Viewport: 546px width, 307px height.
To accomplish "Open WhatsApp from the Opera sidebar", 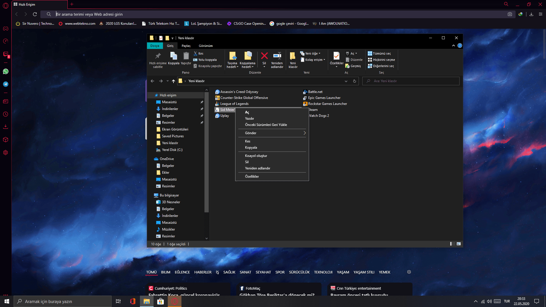I will [x=6, y=71].
